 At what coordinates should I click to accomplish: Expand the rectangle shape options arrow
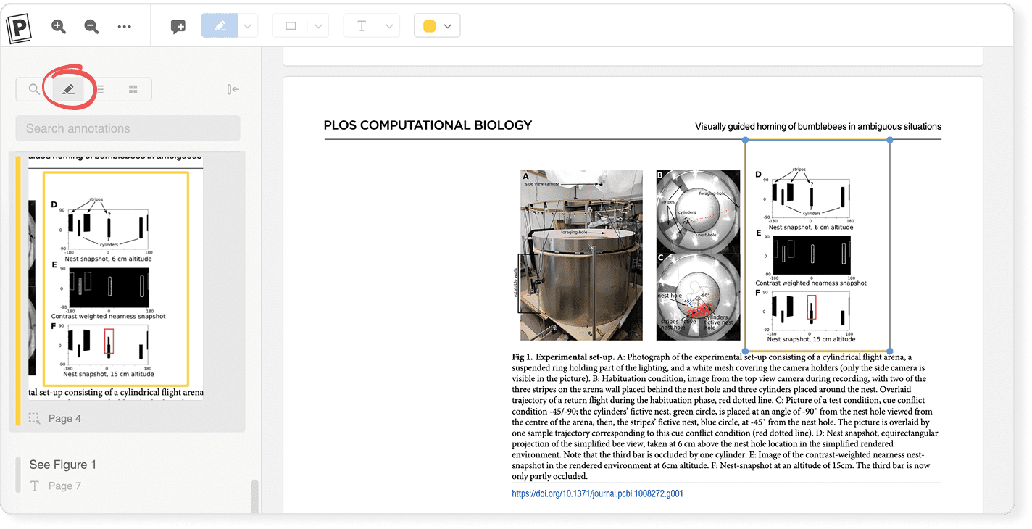318,26
